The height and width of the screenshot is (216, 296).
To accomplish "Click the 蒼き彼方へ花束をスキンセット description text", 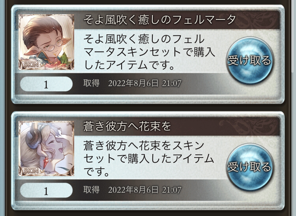I will 148,158.
